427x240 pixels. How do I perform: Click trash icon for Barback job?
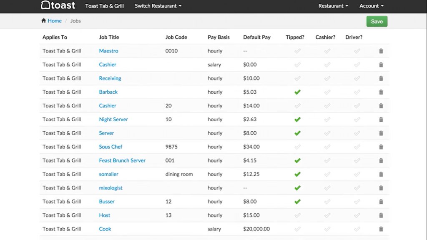coord(381,92)
